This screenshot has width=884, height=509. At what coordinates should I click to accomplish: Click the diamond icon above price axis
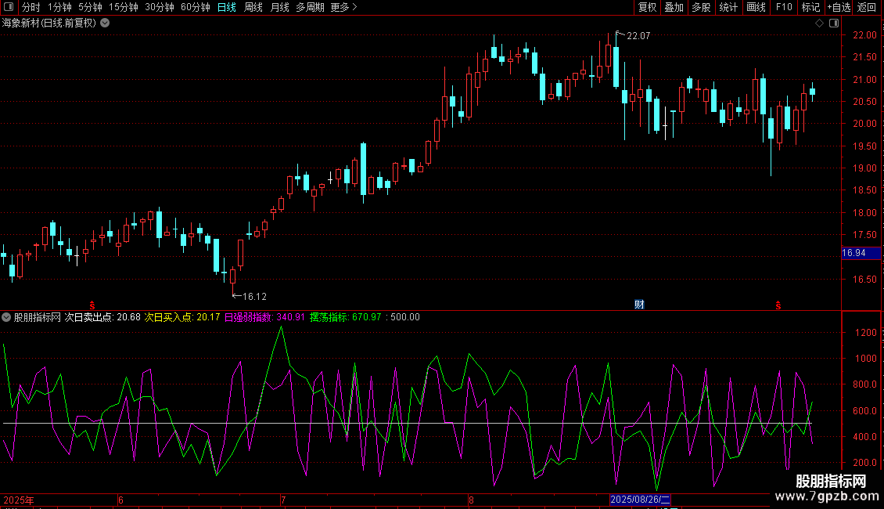819,23
